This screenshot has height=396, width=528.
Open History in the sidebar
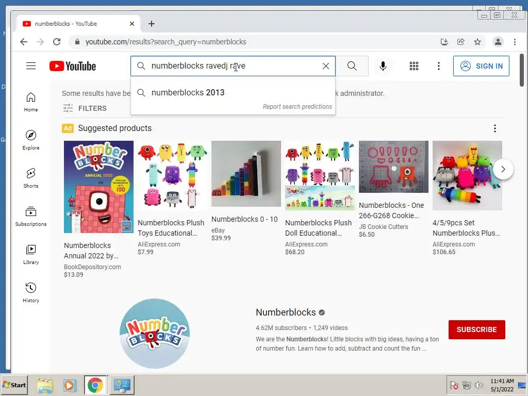click(x=31, y=292)
